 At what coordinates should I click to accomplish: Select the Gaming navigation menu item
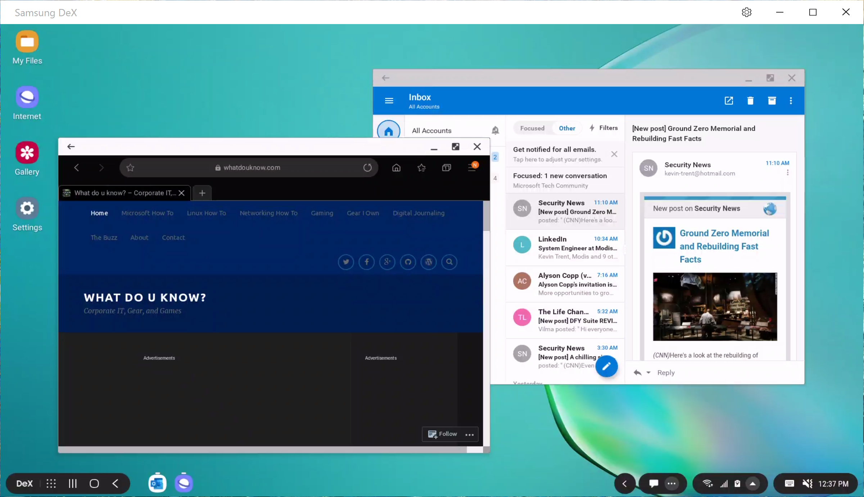322,213
